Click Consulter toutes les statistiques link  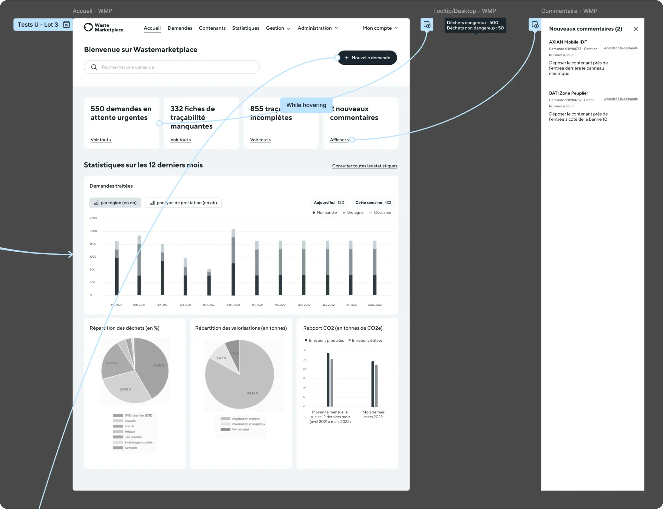click(364, 166)
